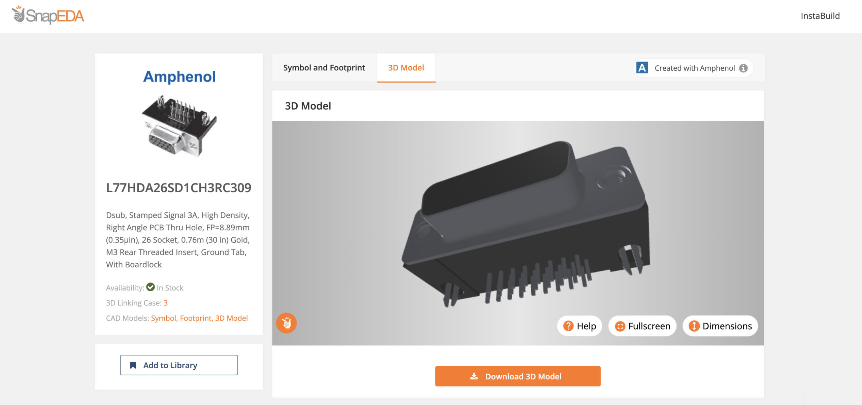Download the 3D Model
Screen dimensions: 862x405
coord(518,376)
